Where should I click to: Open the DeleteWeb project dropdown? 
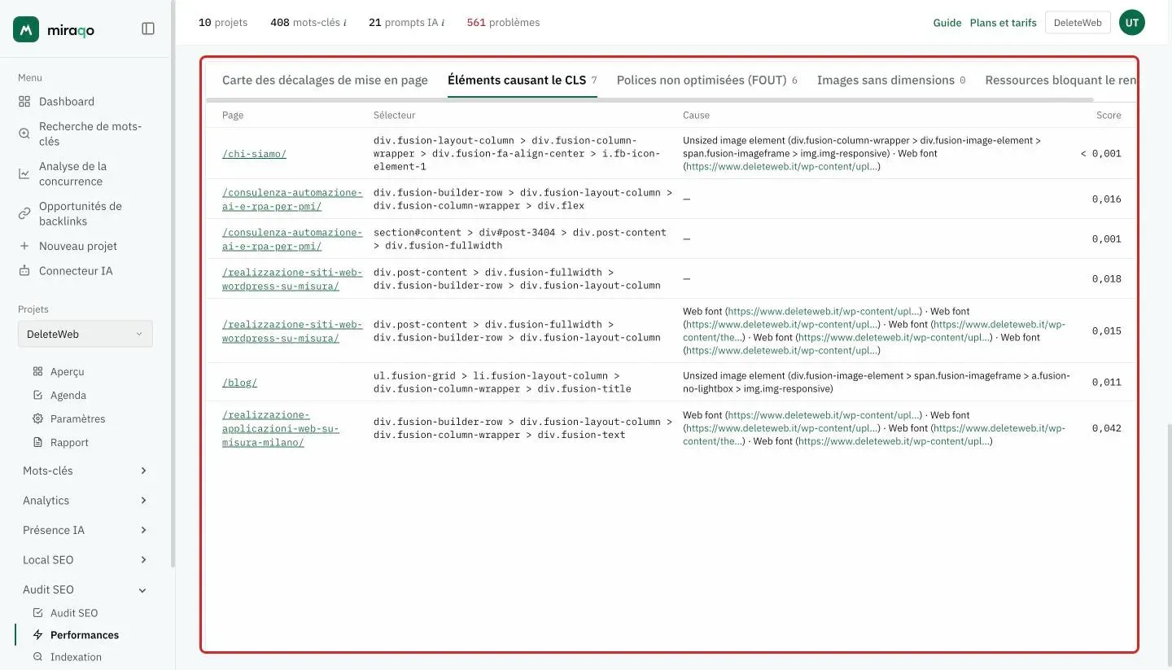click(x=85, y=334)
